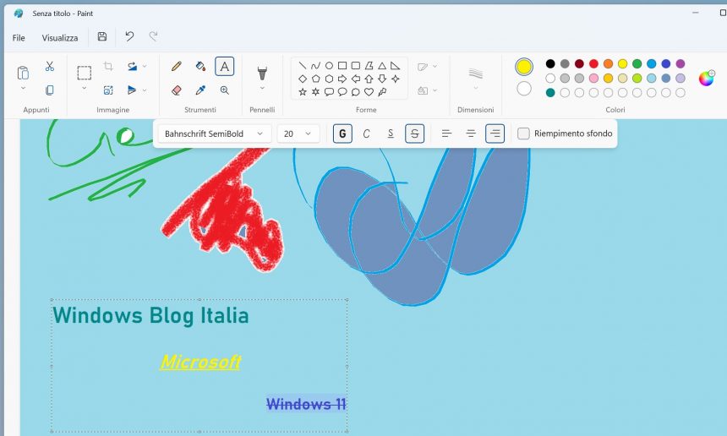Select the Text tool

(x=224, y=66)
